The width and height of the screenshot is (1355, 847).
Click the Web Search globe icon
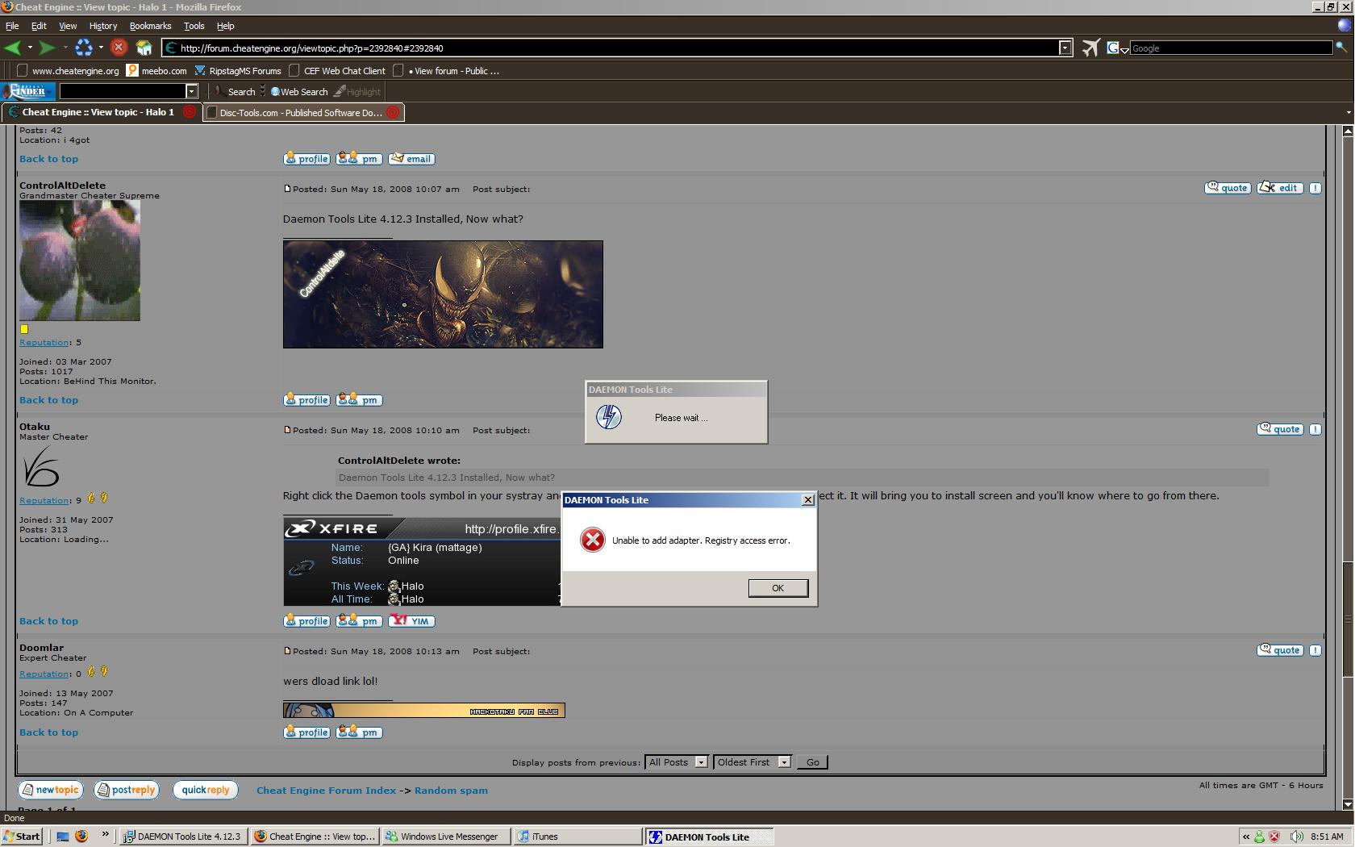[275, 92]
